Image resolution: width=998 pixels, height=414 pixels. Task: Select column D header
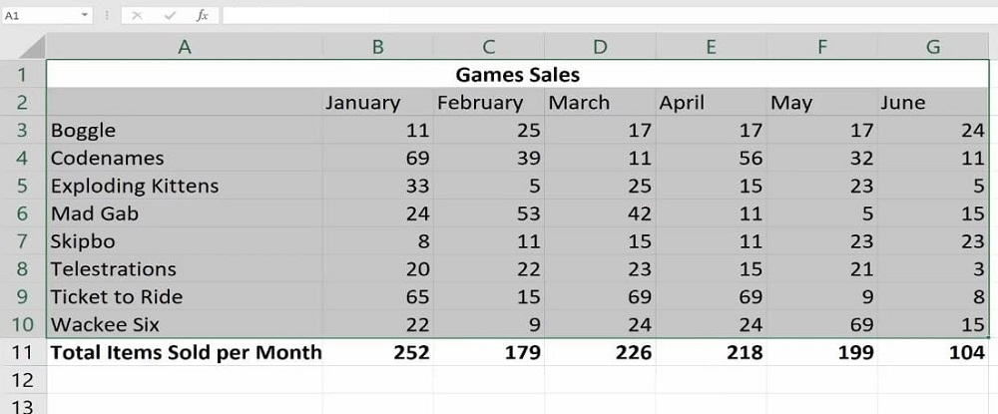(x=599, y=46)
